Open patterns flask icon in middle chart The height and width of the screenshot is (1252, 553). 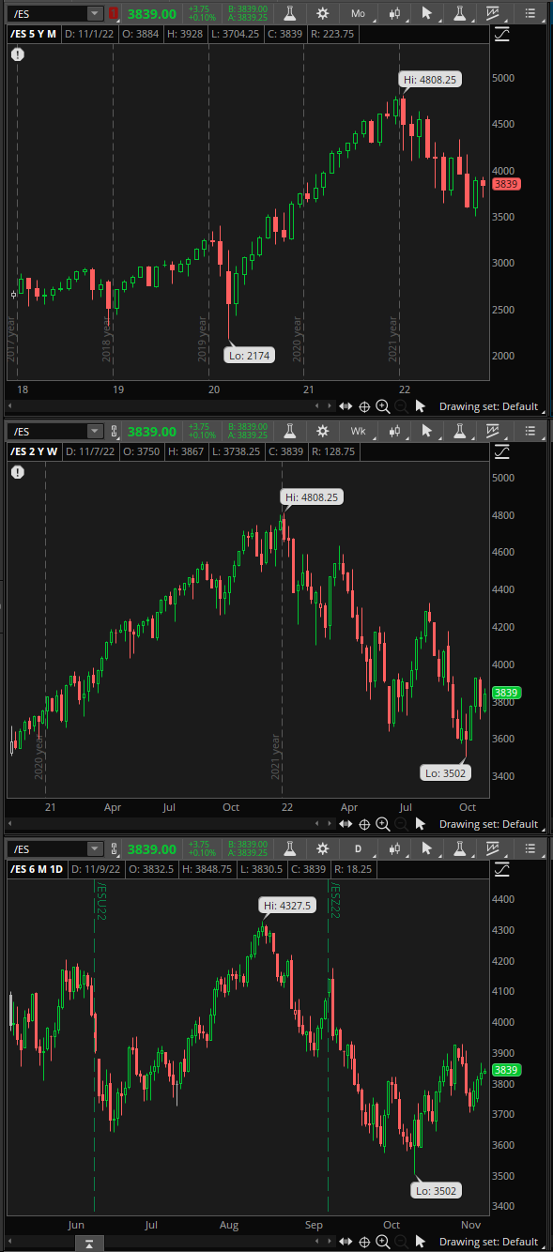click(459, 432)
